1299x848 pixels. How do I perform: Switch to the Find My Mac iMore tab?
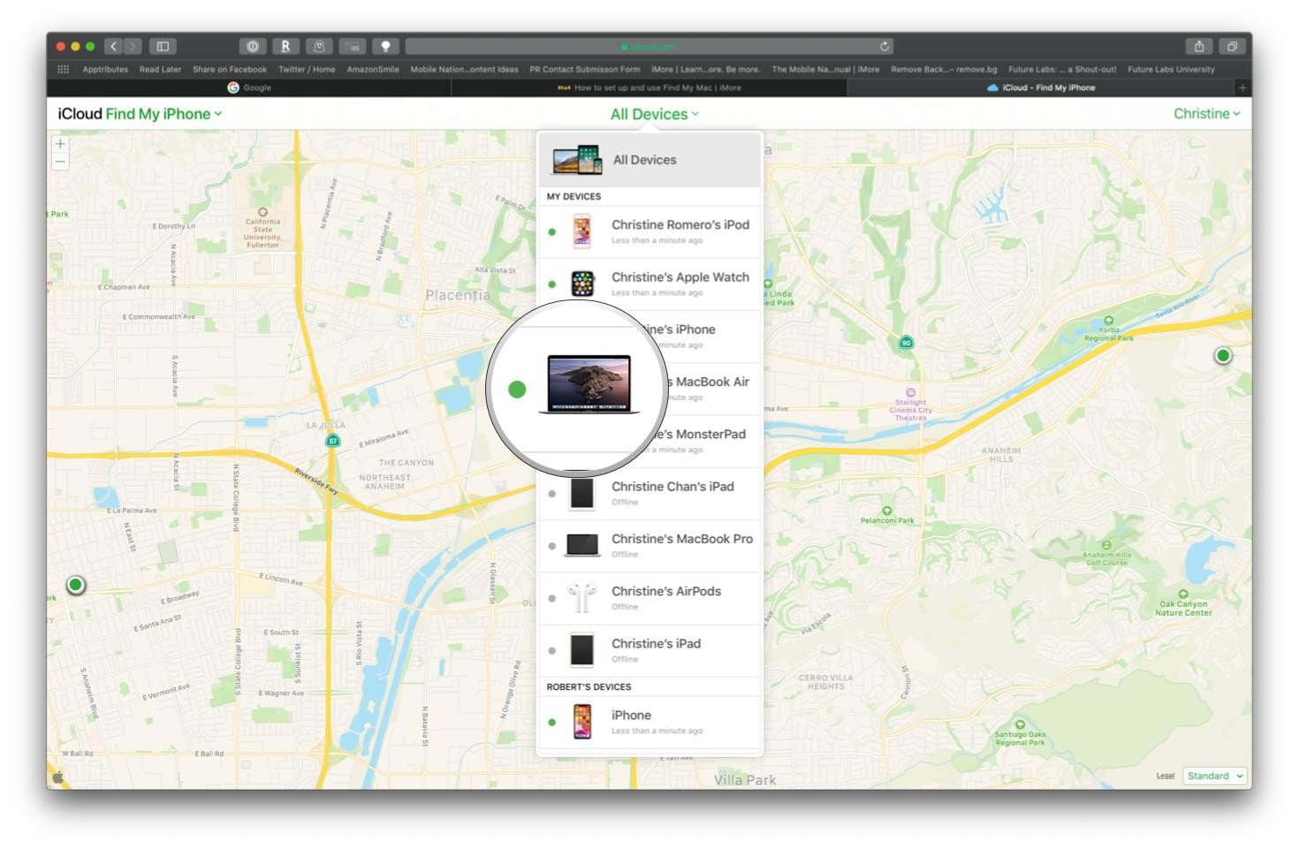click(649, 87)
